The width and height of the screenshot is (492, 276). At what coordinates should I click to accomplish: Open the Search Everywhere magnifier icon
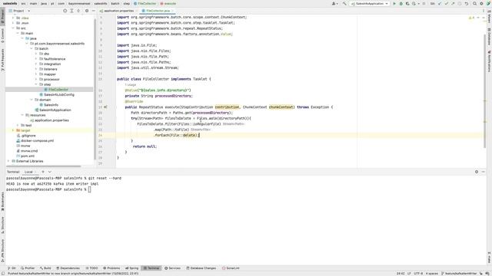(x=475, y=3)
